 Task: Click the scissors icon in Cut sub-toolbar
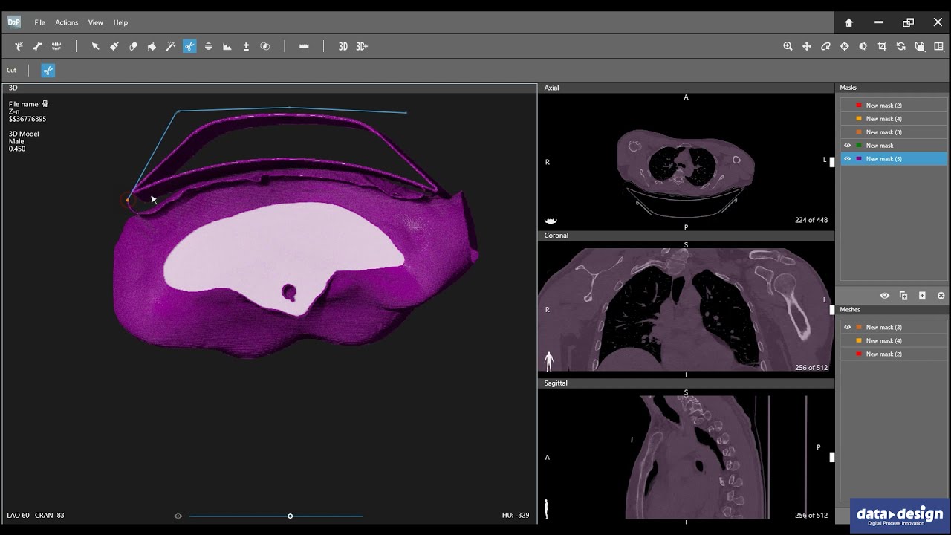pyautogui.click(x=48, y=71)
